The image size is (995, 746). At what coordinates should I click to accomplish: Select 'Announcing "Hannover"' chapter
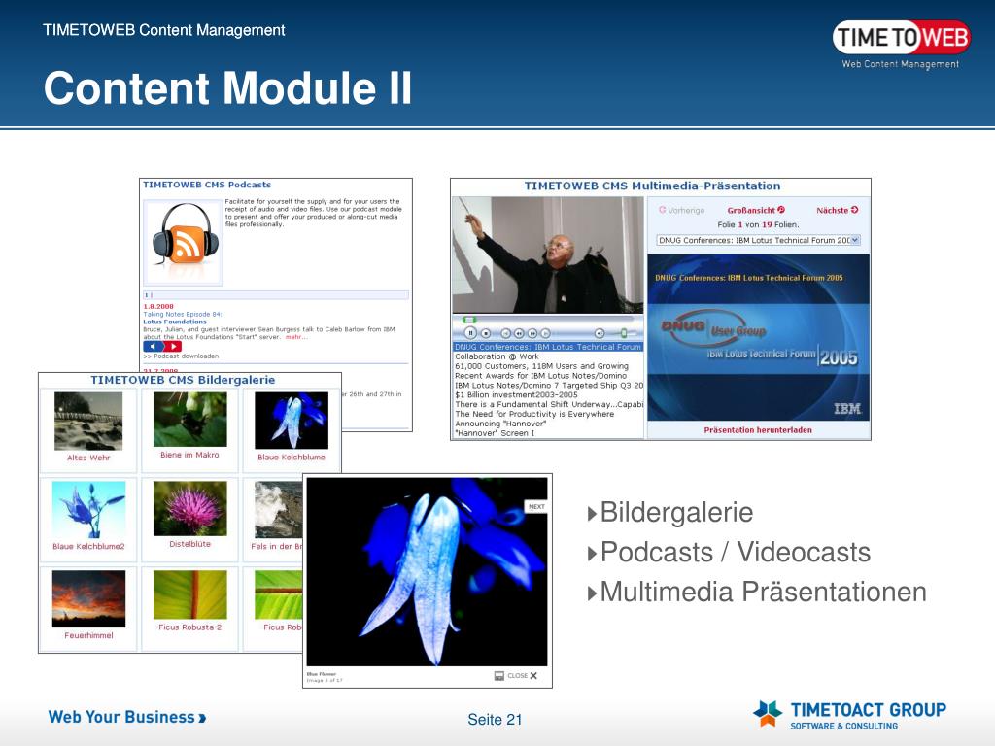click(x=500, y=424)
